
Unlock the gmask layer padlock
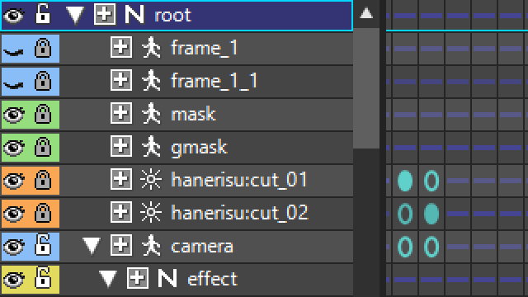43,147
